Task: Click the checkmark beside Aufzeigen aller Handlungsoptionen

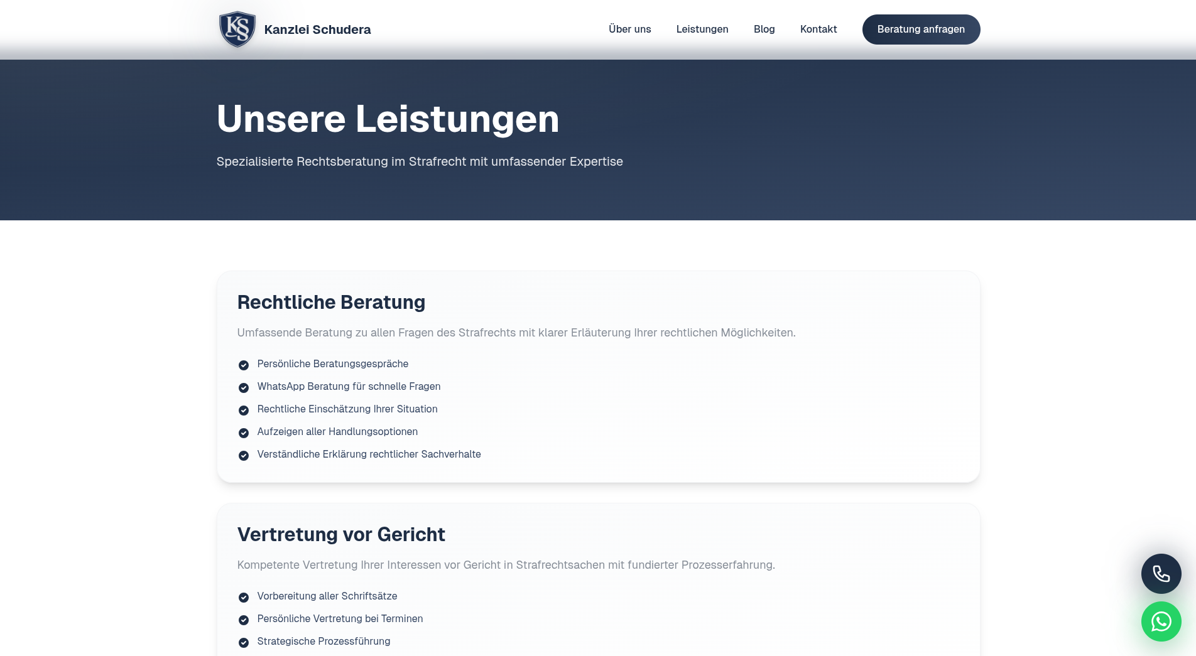Action: pos(244,433)
